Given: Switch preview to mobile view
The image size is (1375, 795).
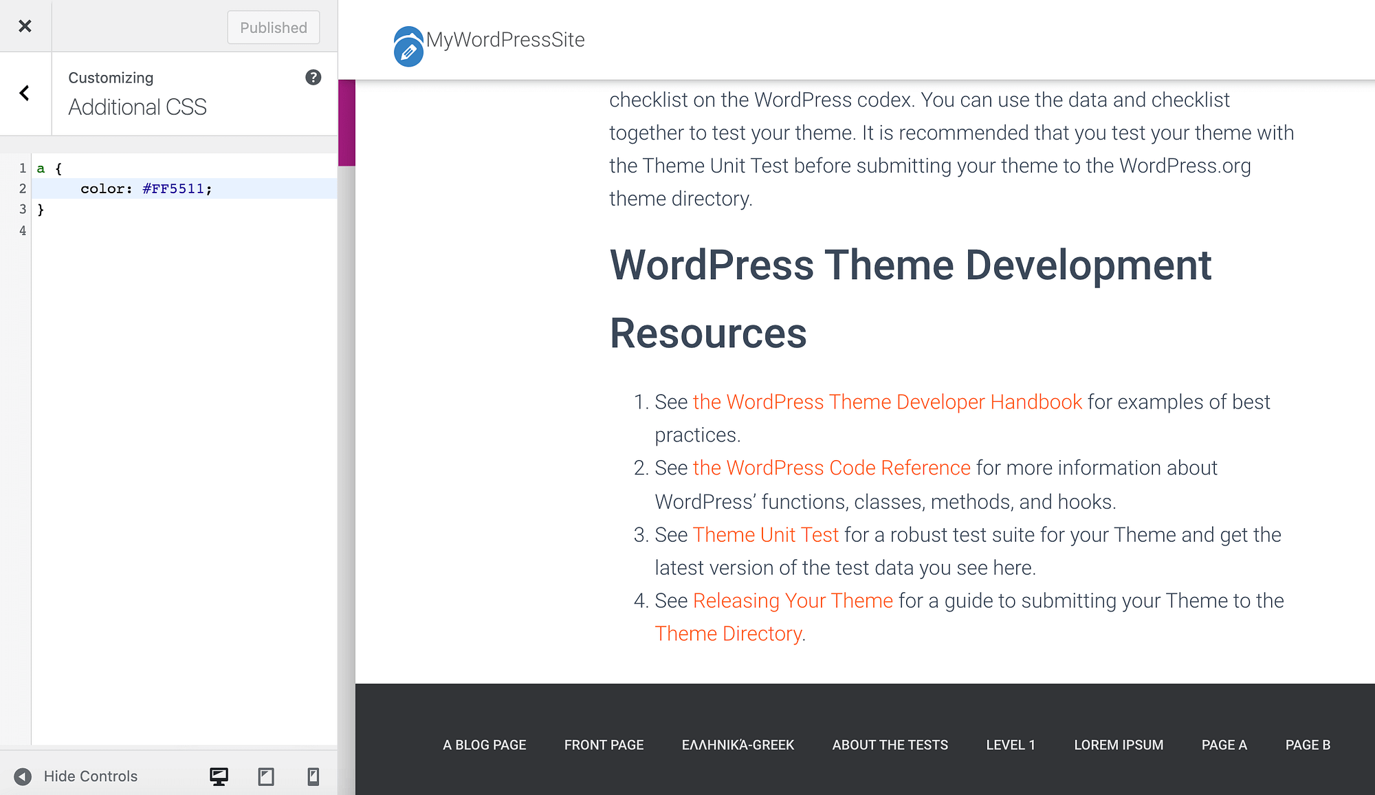Looking at the screenshot, I should coord(313,776).
